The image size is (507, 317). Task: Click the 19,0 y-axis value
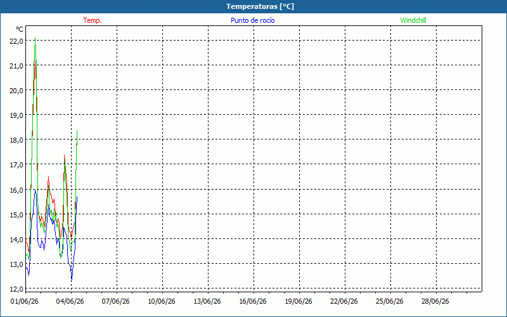(x=16, y=115)
